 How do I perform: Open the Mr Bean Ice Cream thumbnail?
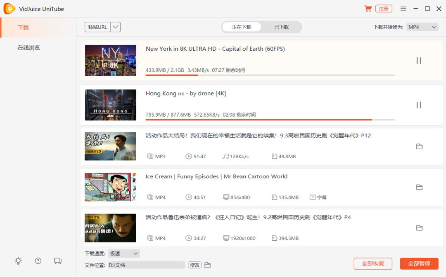click(110, 187)
